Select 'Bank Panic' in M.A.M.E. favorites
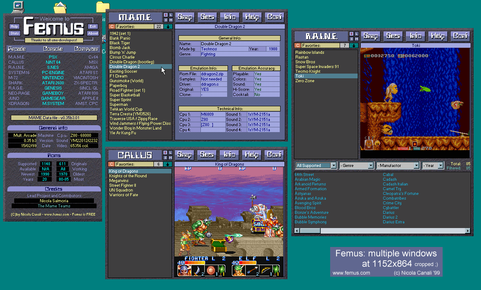The image size is (481, 290). click(120, 38)
